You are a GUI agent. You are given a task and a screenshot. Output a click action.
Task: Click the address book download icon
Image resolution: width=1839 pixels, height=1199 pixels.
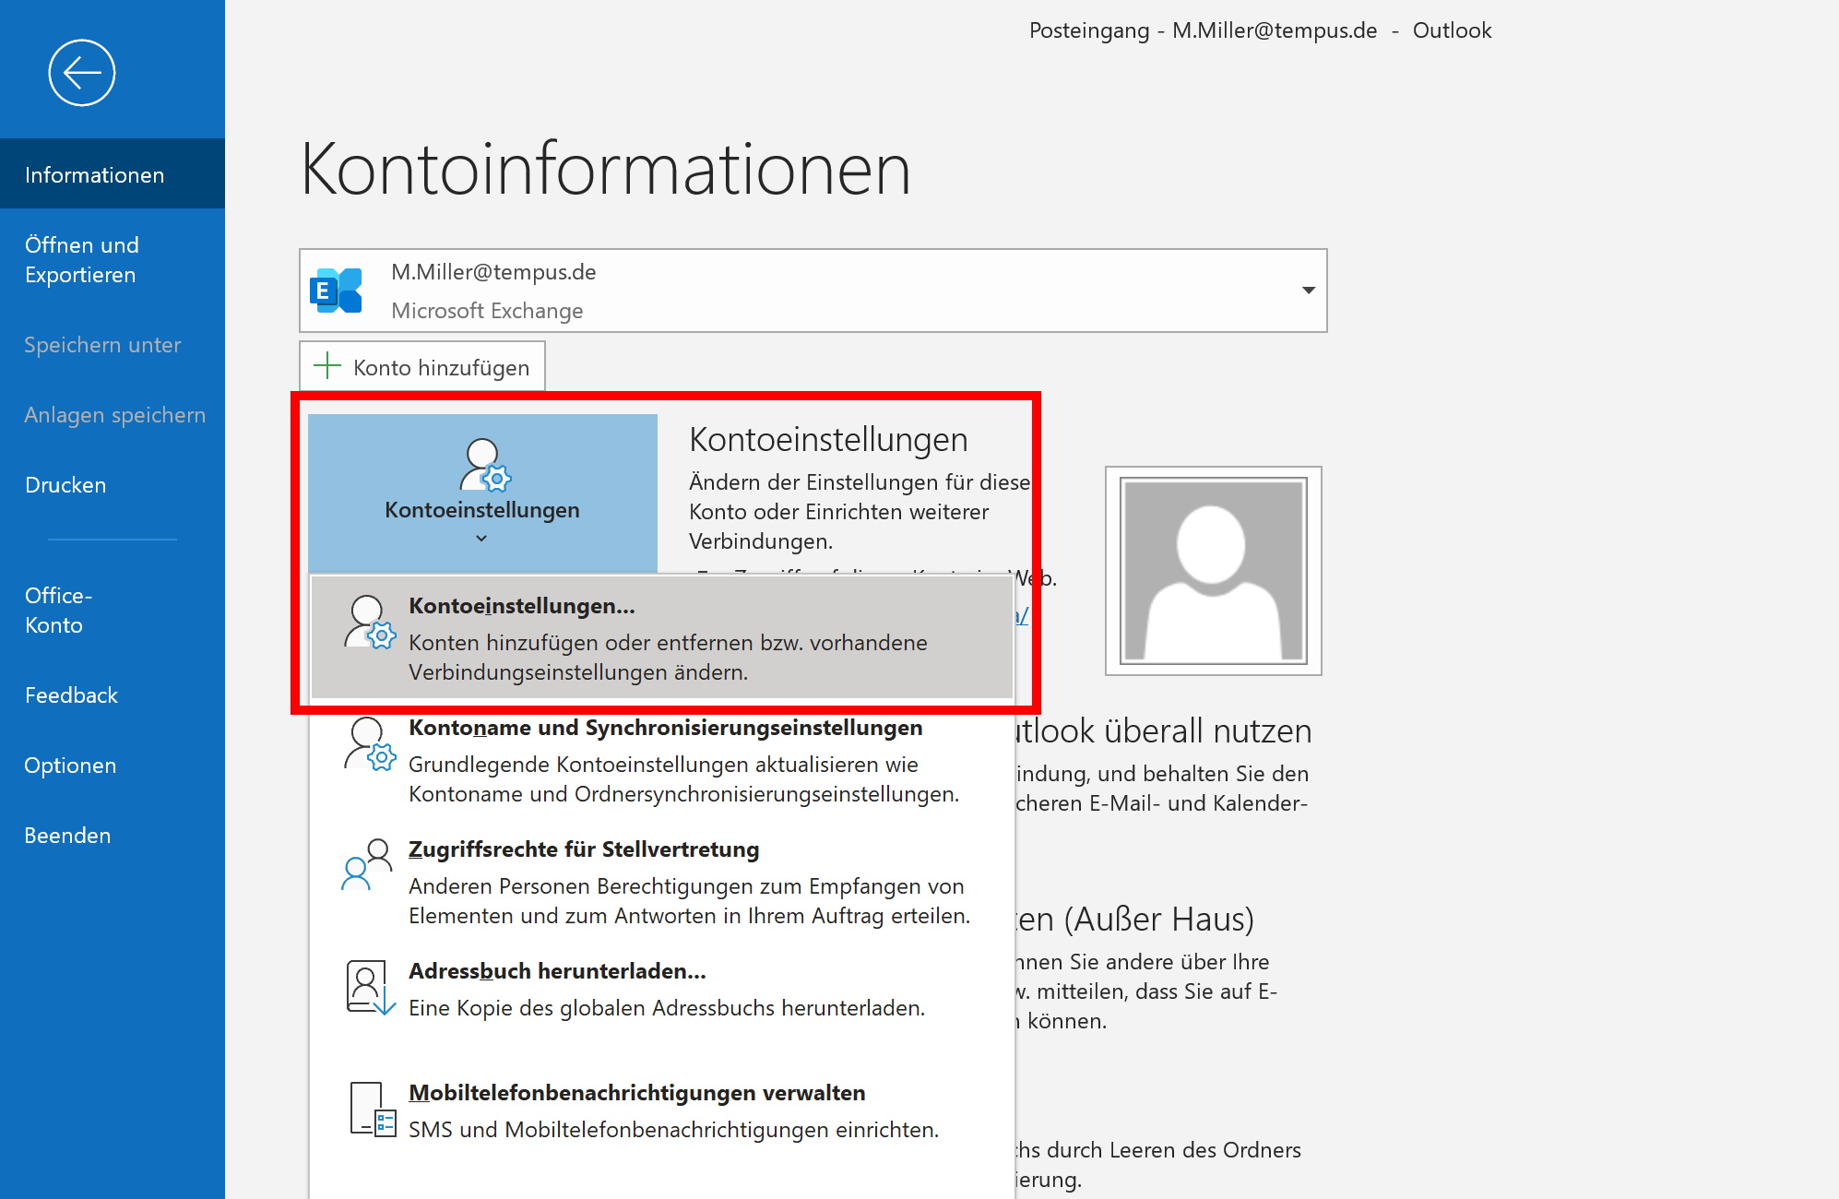tap(370, 987)
